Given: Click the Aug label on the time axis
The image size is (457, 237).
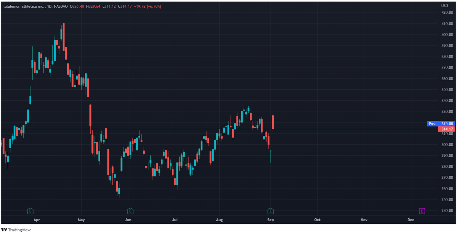Looking at the screenshot, I should click(x=219, y=220).
